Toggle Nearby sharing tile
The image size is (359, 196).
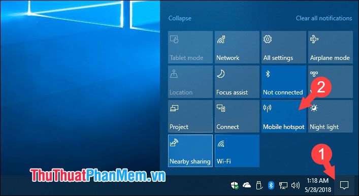tap(190, 151)
